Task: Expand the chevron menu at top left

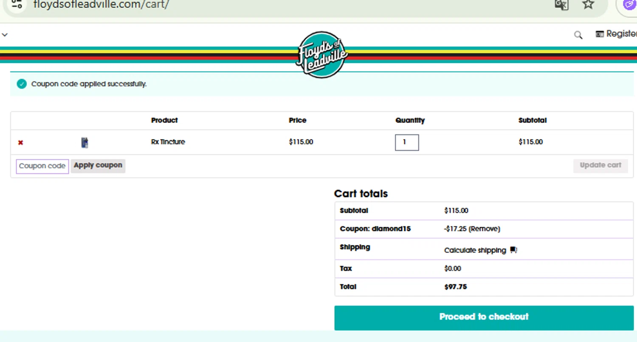Action: pyautogui.click(x=5, y=35)
